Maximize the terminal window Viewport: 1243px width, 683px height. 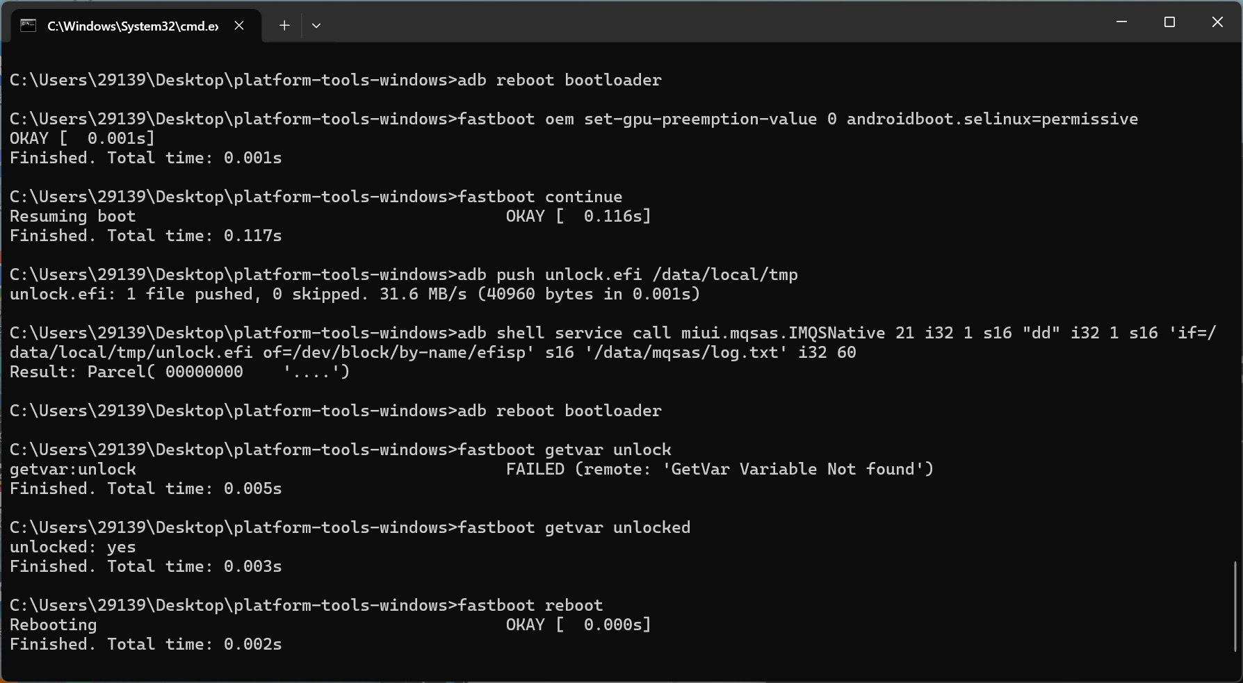tap(1169, 22)
